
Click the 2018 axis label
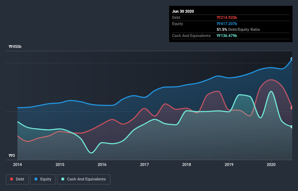(187, 164)
